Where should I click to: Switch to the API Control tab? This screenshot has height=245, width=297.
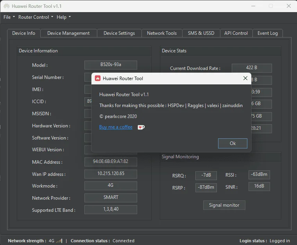(236, 33)
